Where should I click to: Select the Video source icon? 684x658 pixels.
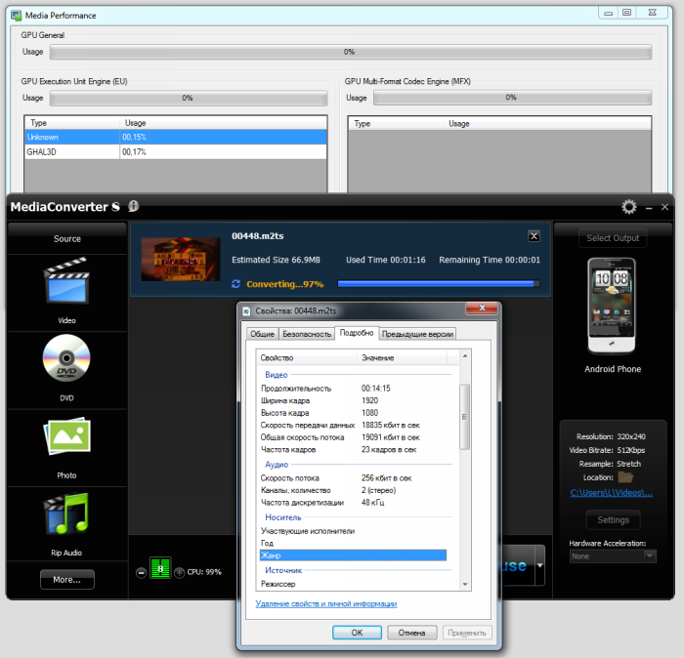(66, 284)
